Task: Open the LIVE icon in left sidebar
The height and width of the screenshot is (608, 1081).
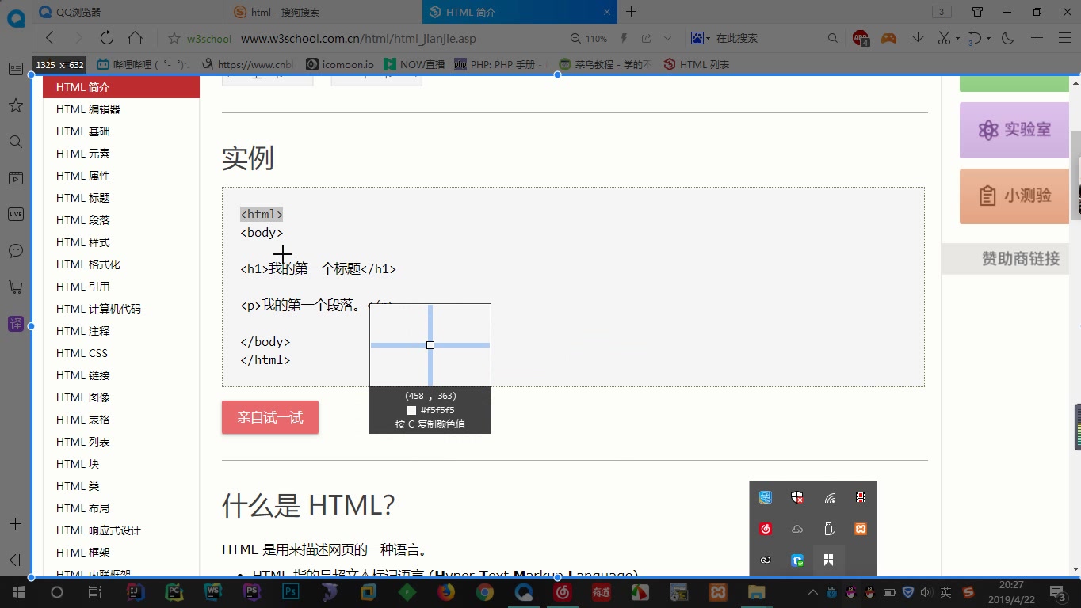Action: click(x=16, y=214)
